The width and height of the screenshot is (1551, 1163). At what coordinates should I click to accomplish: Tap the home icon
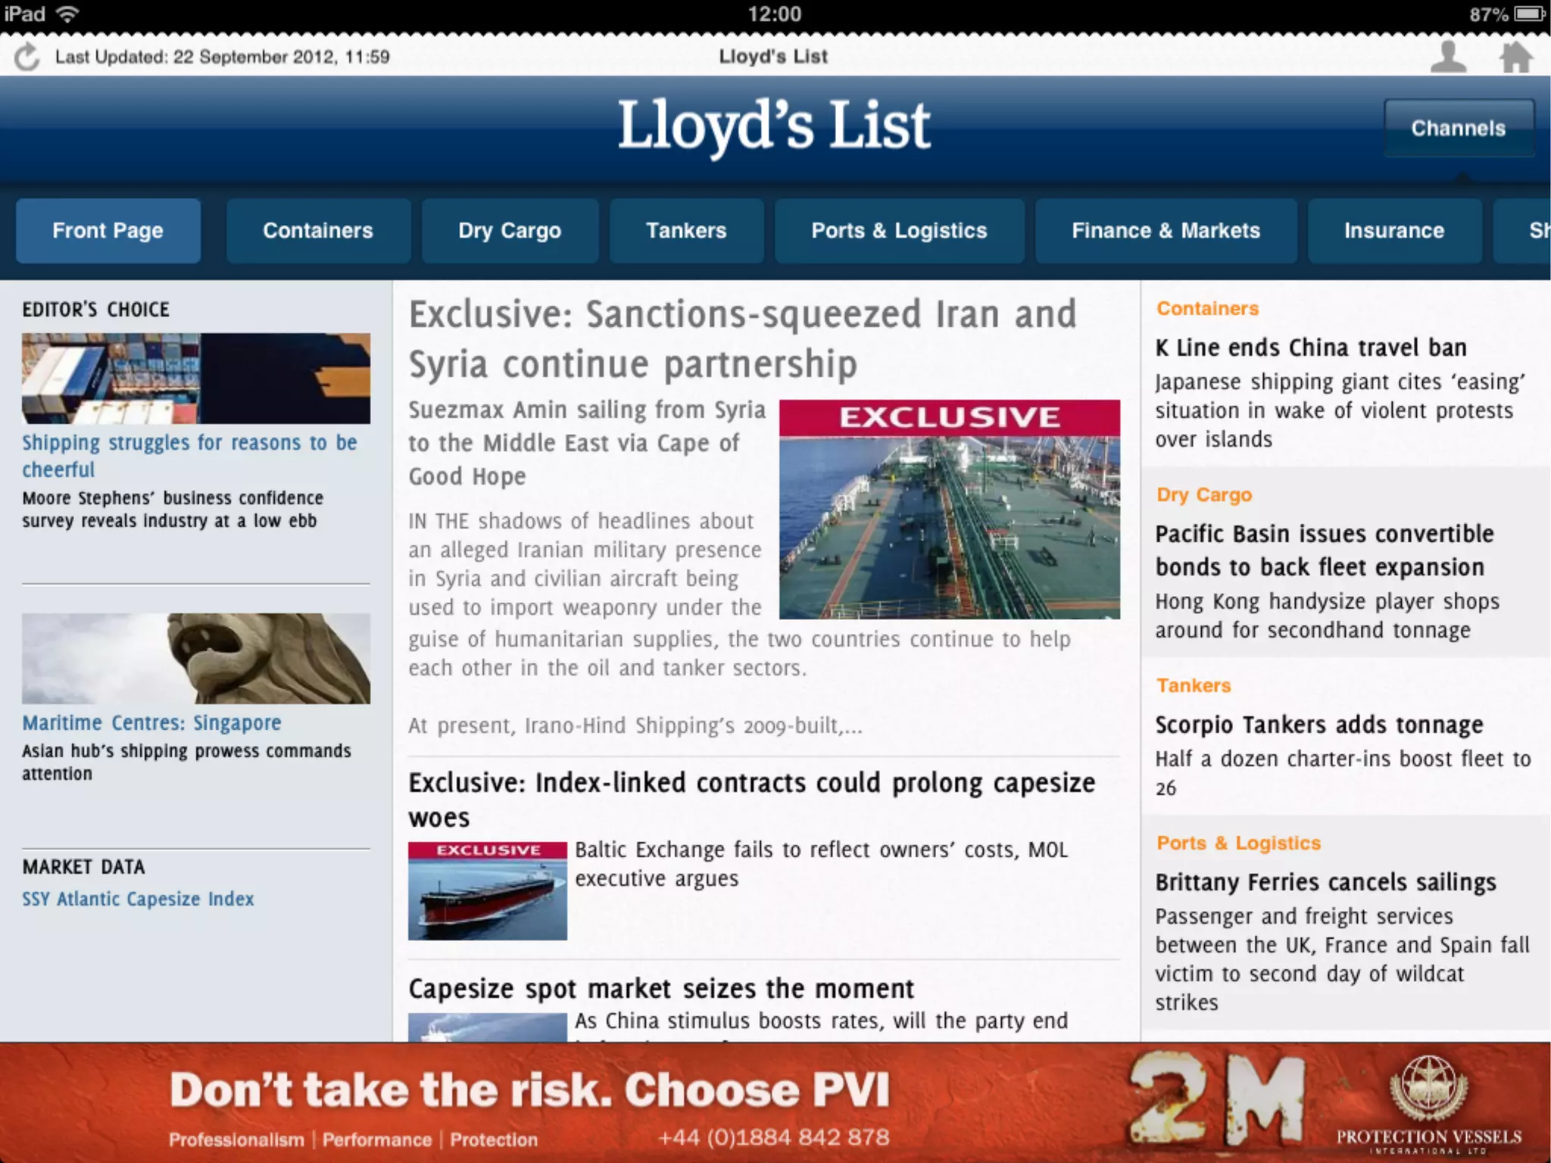(x=1515, y=57)
